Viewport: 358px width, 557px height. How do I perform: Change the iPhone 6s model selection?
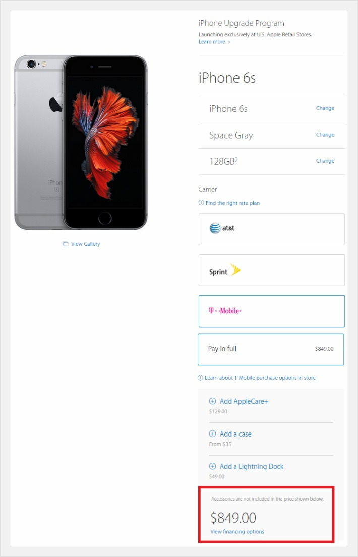[x=325, y=108]
